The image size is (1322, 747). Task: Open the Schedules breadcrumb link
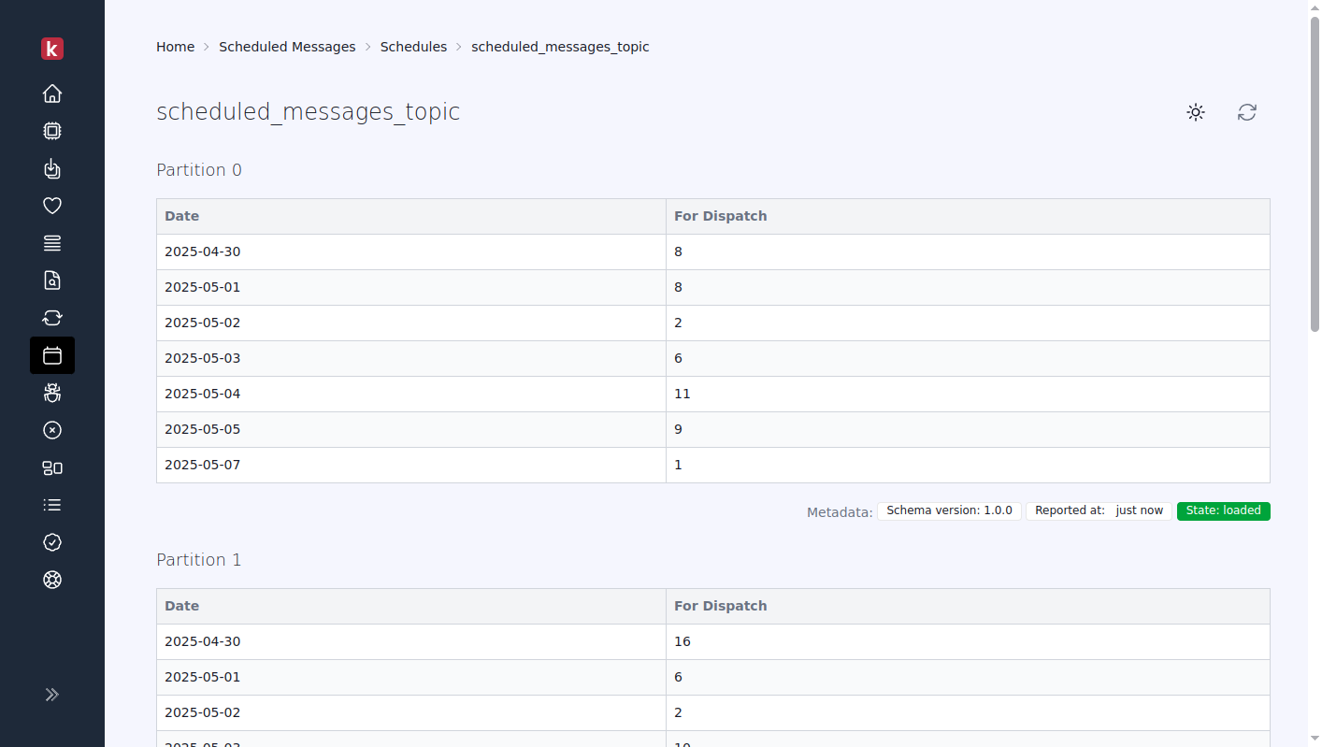[x=413, y=46]
